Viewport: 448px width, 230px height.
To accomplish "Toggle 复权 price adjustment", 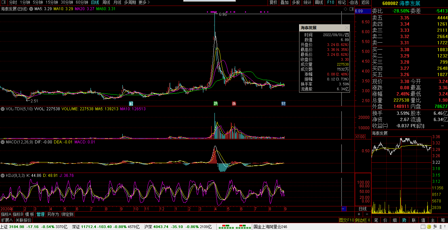I will point(273,2).
